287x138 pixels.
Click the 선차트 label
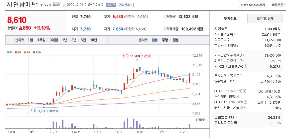[19, 40]
